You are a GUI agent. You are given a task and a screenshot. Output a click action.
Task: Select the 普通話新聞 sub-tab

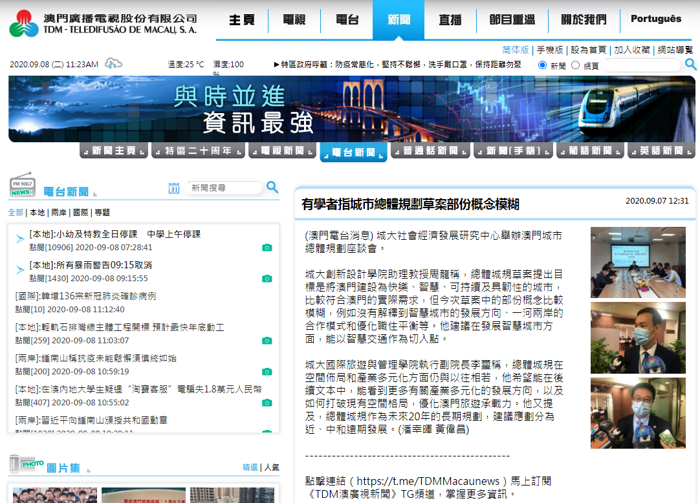click(430, 151)
